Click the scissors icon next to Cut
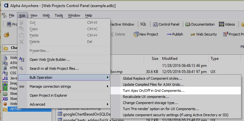 [x=22, y=22]
